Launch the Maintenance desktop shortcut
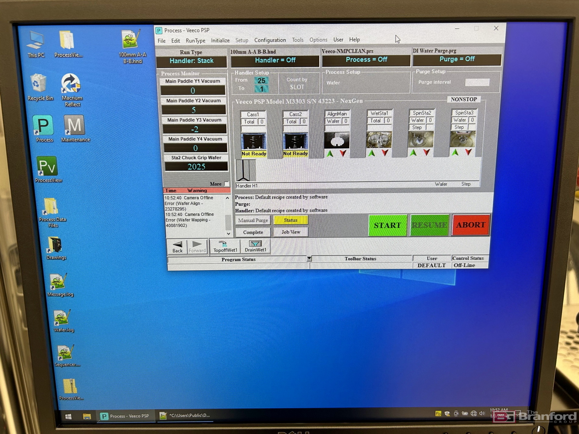The image size is (579, 434). [75, 129]
